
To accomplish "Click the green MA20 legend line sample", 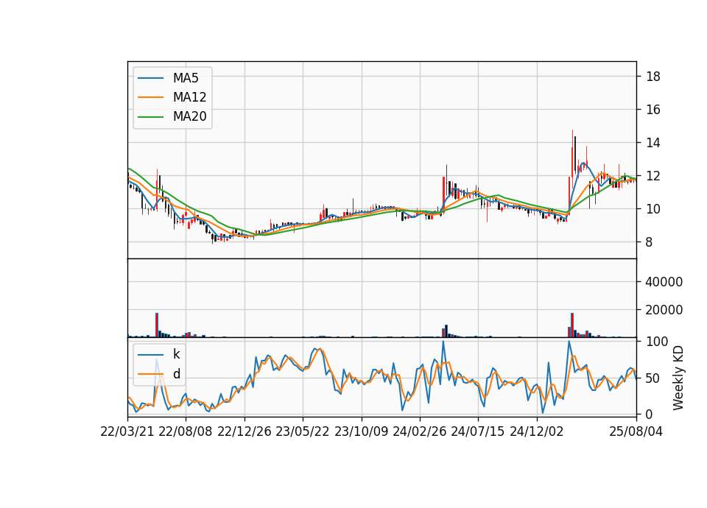I will [x=150, y=117].
